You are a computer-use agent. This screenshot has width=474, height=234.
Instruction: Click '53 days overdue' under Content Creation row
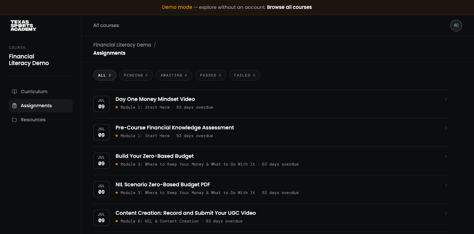coord(224,221)
